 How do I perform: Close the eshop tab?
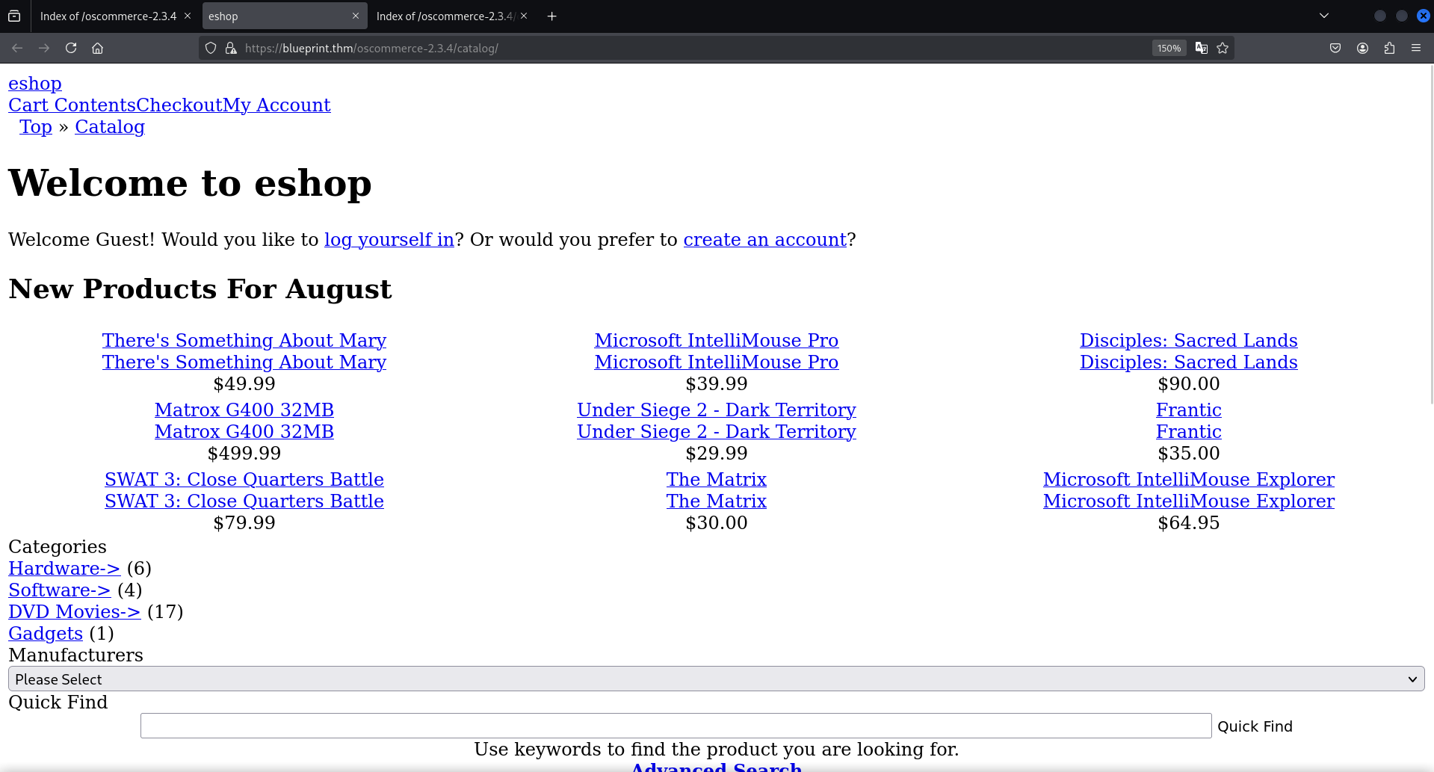(356, 16)
